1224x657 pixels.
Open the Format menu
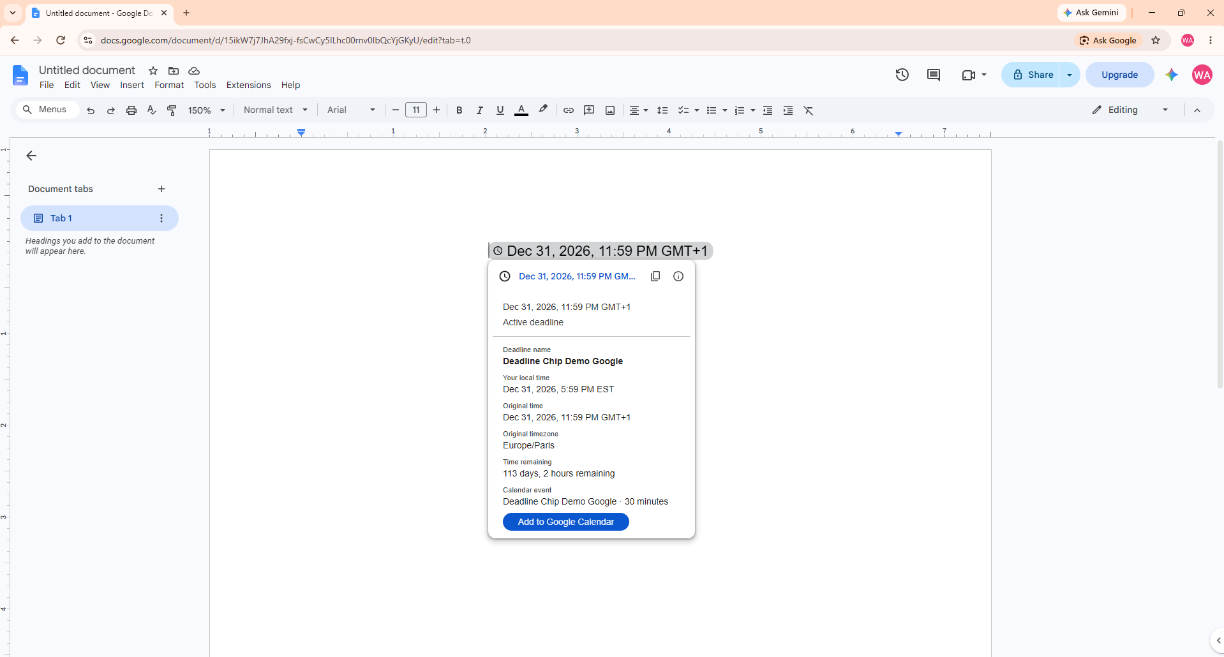click(x=169, y=85)
